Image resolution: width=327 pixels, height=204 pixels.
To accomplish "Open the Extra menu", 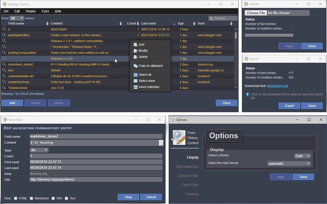I will click(x=45, y=11).
